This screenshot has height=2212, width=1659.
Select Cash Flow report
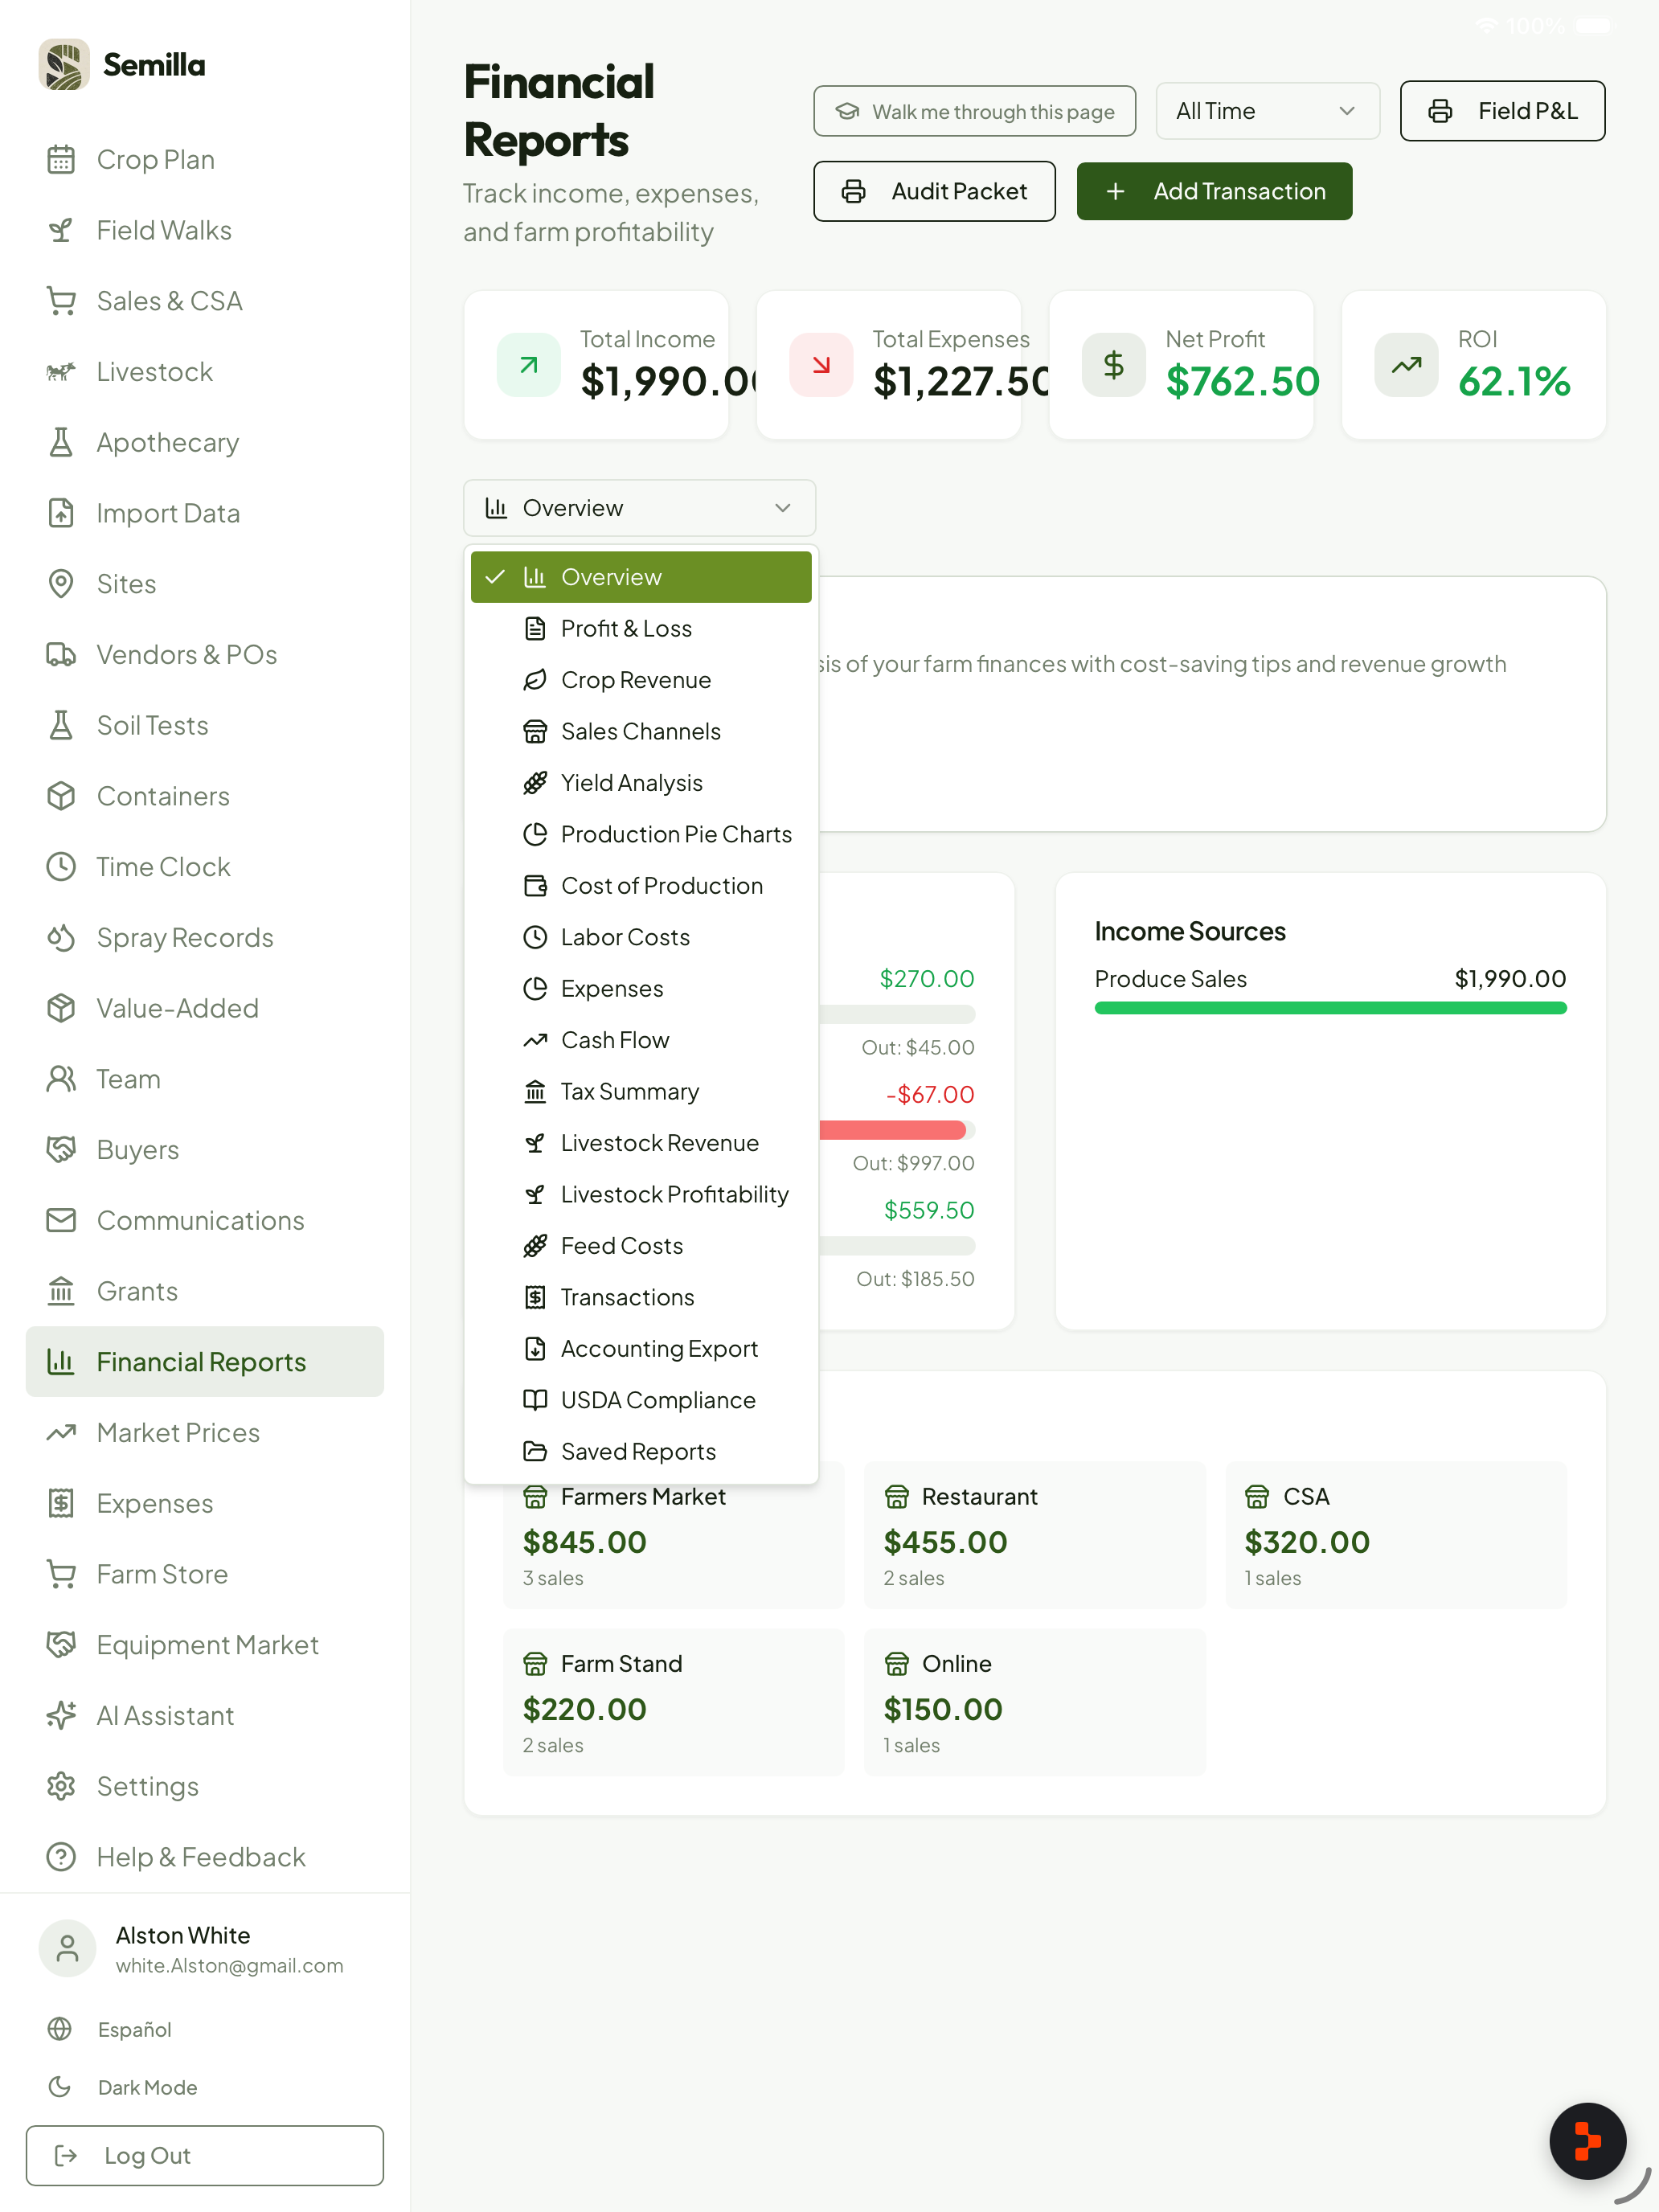tap(641, 1041)
